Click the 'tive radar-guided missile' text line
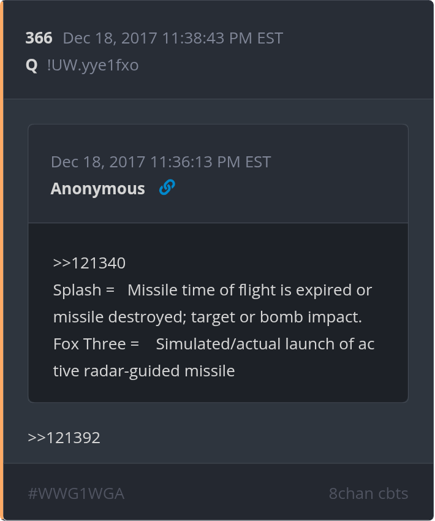 coord(144,371)
